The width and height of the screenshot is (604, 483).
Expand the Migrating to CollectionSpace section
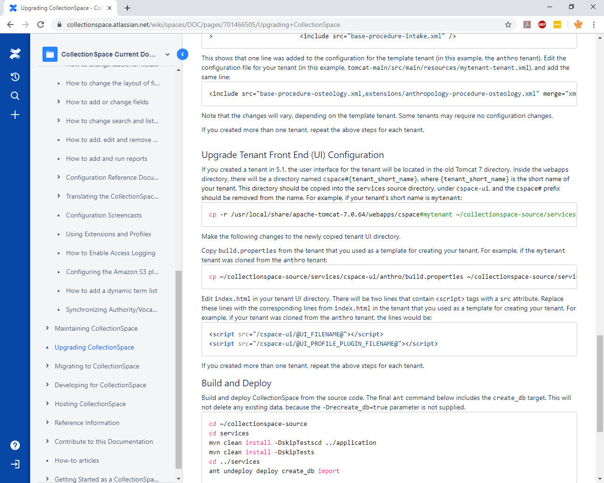click(47, 366)
